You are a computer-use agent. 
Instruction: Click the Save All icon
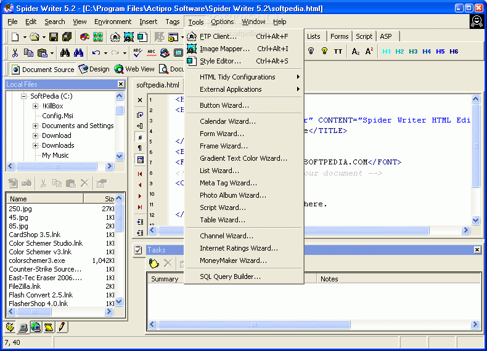pyautogui.click(x=67, y=37)
